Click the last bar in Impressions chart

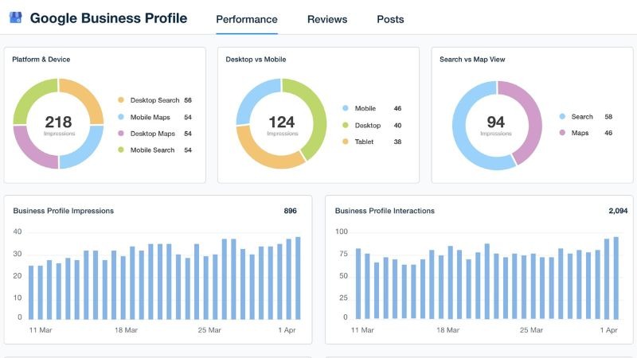(x=298, y=278)
